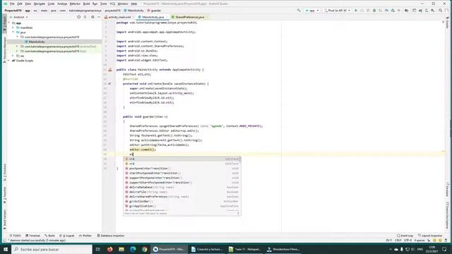The image size is (452, 254).
Task: Expand the androidTest package node
Action: (17, 47)
